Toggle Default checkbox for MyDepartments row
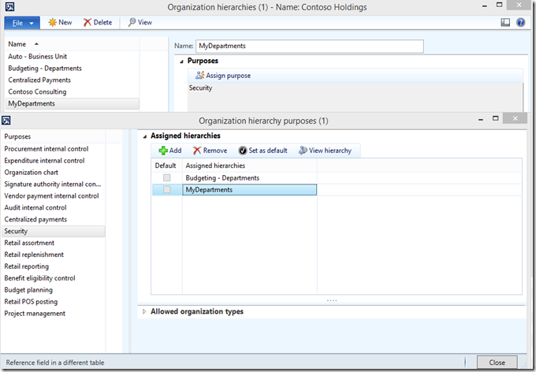 coord(166,190)
